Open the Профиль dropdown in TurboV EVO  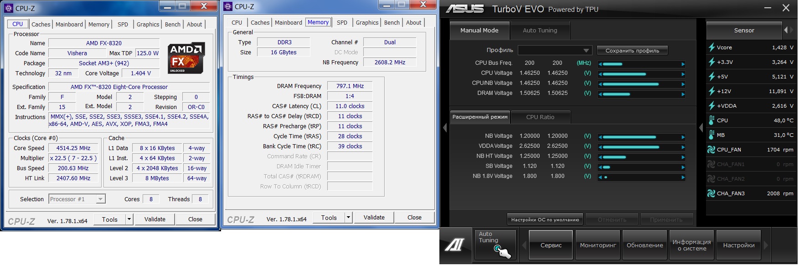coord(555,50)
